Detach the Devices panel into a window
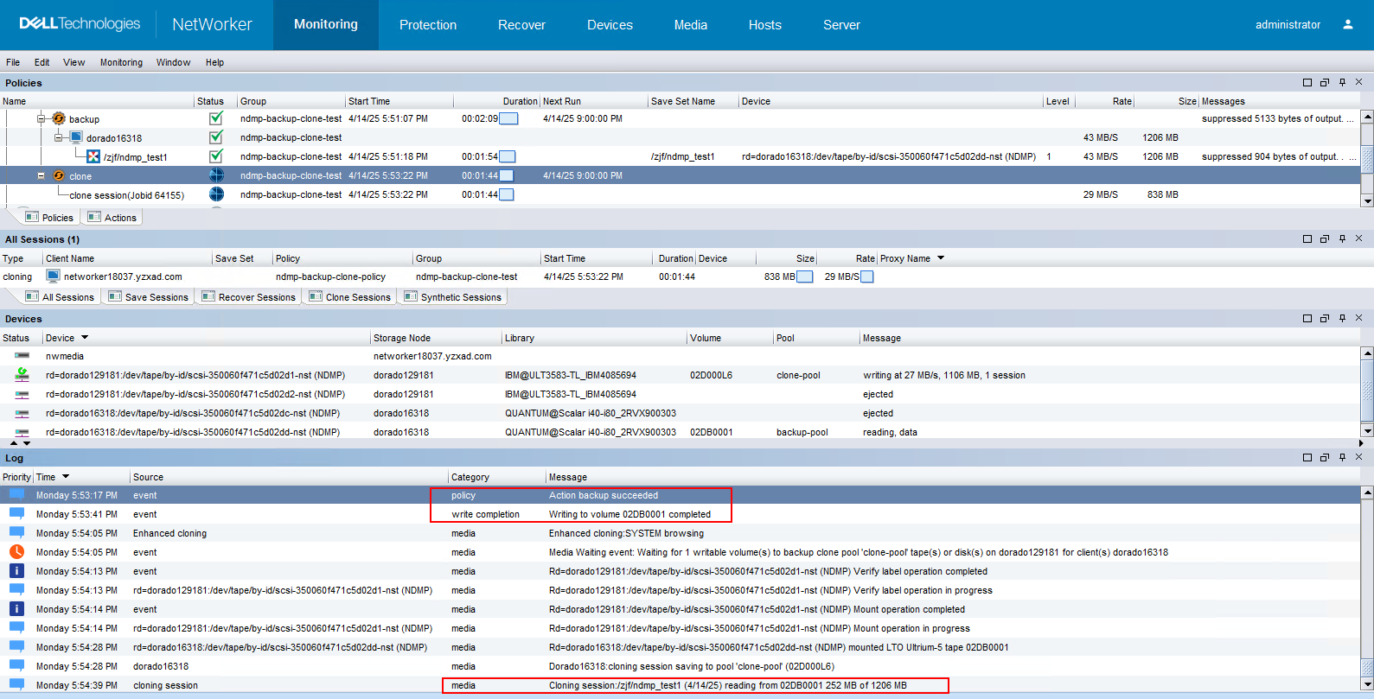The height and width of the screenshot is (699, 1374). (x=1325, y=318)
